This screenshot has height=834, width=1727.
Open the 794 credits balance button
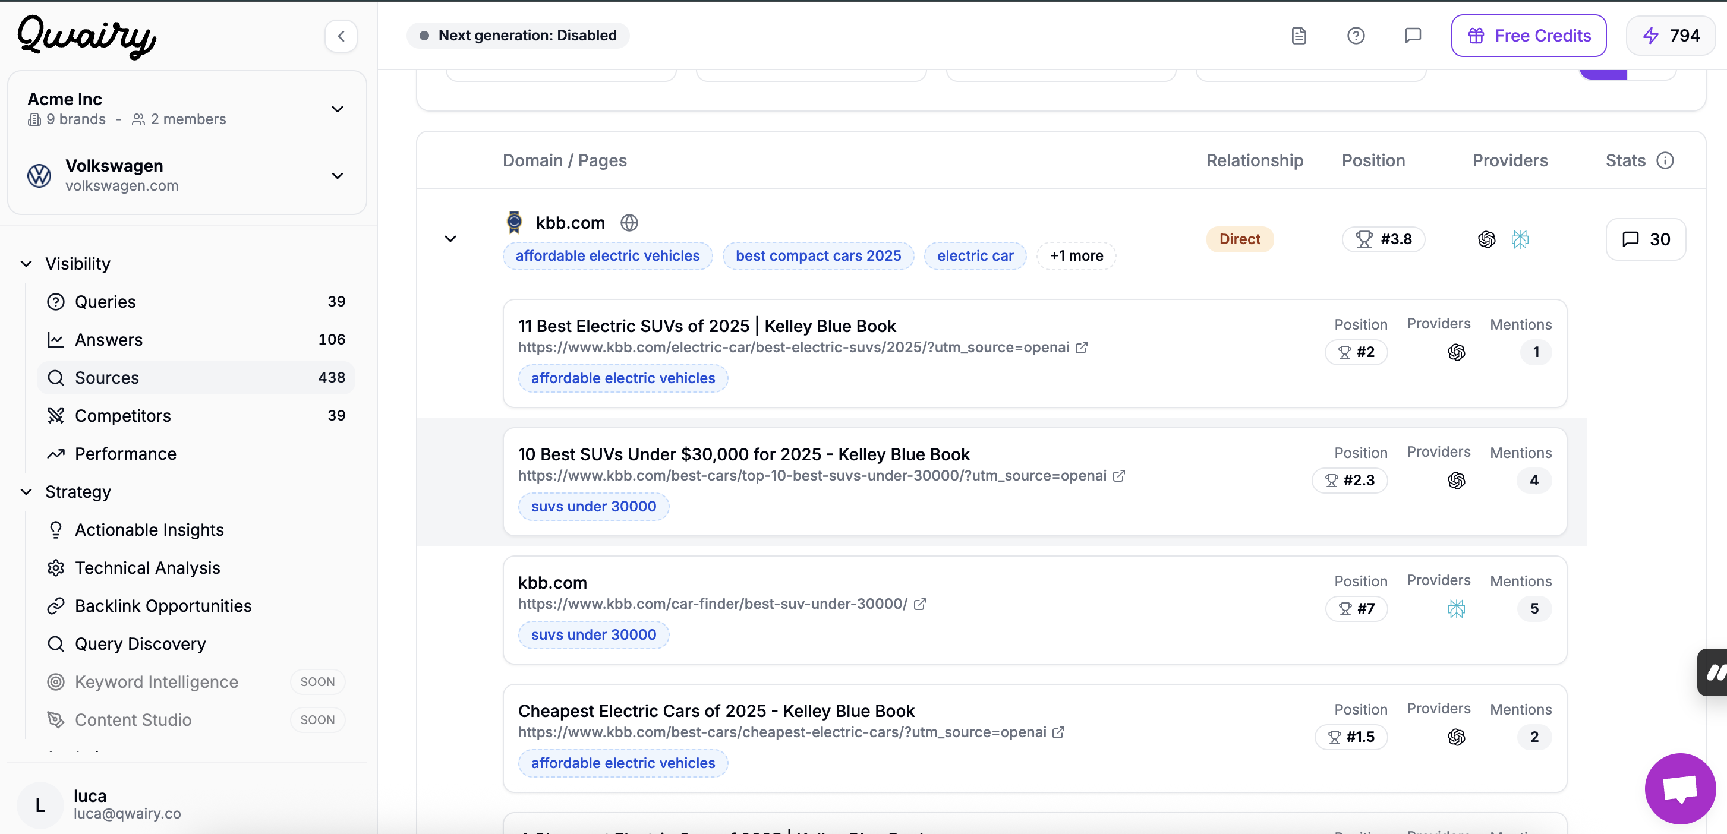(1671, 36)
